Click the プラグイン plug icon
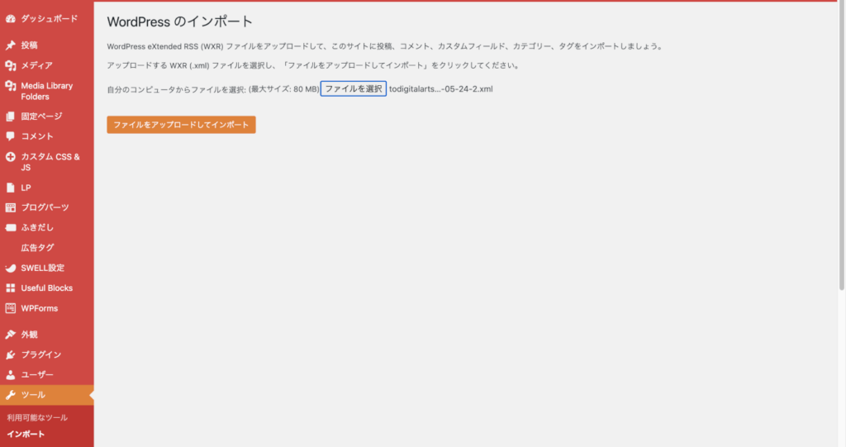Viewport: 846px width, 447px height. click(x=10, y=354)
